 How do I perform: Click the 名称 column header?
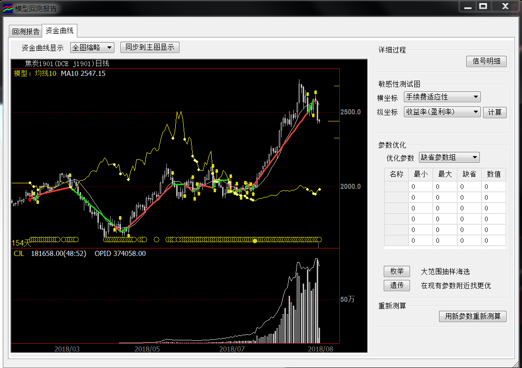coord(396,174)
